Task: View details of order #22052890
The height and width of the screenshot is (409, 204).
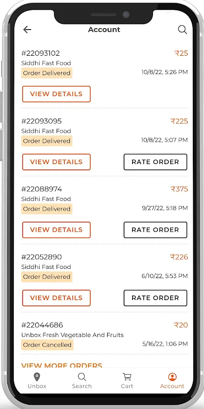Action: point(57,298)
